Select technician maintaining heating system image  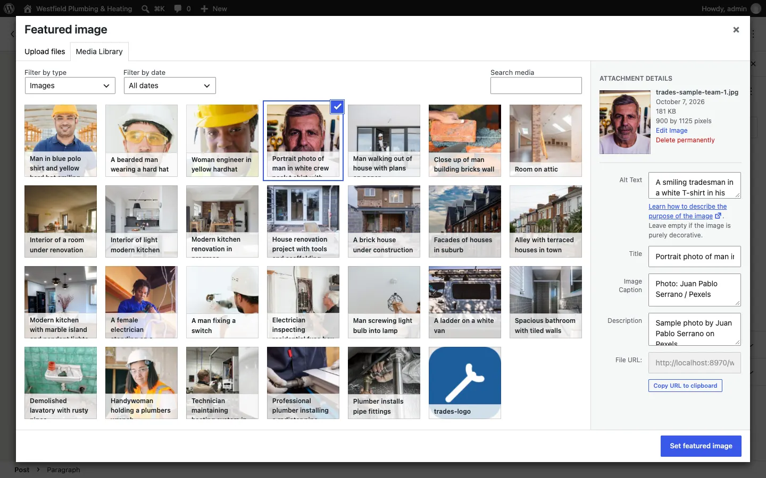222,383
